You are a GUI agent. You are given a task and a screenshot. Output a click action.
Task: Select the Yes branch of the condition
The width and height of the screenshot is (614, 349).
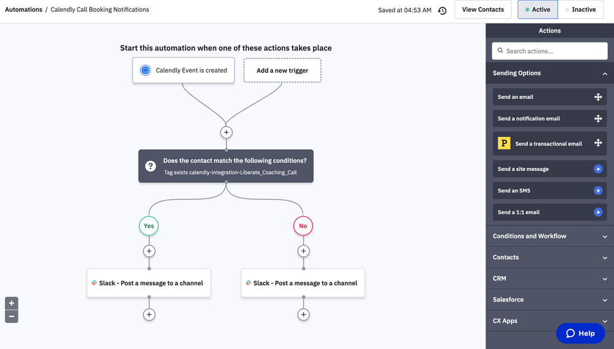pos(149,226)
